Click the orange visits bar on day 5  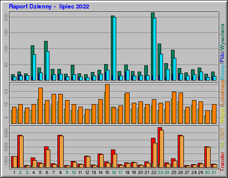pyautogui.click(x=41, y=105)
